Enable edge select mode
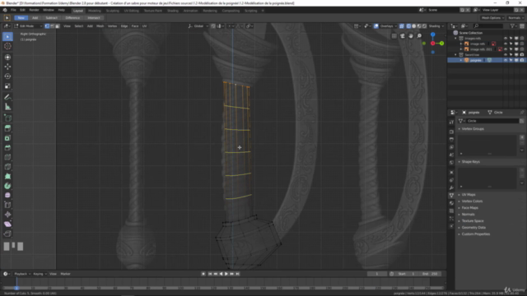The height and width of the screenshot is (296, 527). pyautogui.click(x=52, y=26)
